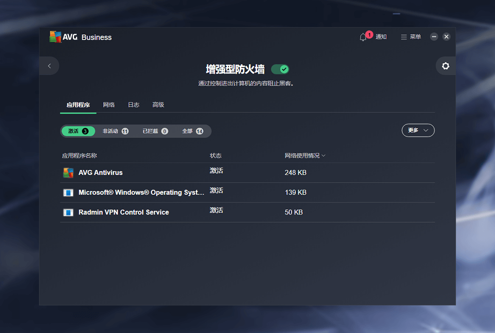
Task: Open firewall settings gear icon
Action: (445, 66)
